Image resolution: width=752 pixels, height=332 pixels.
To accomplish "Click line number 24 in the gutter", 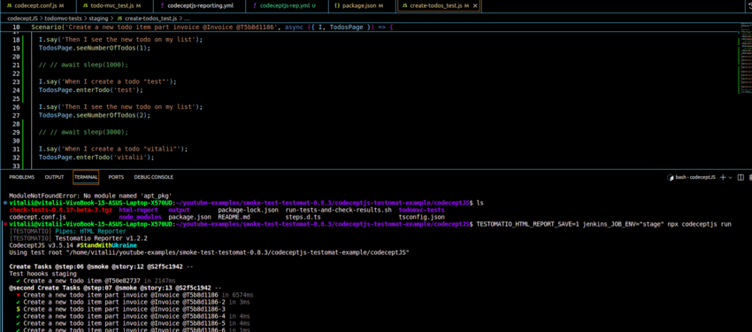I will 16,89.
